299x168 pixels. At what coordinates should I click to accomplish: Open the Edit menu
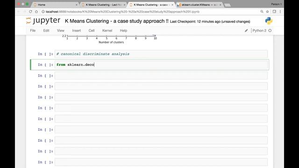(46, 30)
